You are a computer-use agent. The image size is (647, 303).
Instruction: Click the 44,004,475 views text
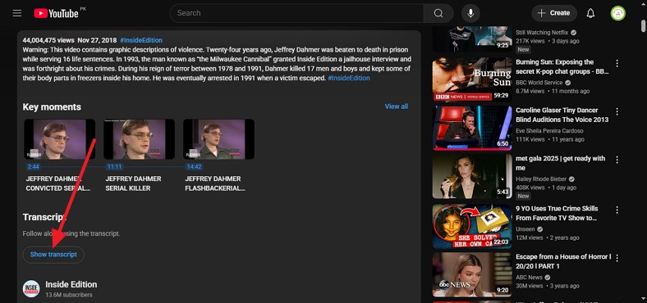coord(48,40)
